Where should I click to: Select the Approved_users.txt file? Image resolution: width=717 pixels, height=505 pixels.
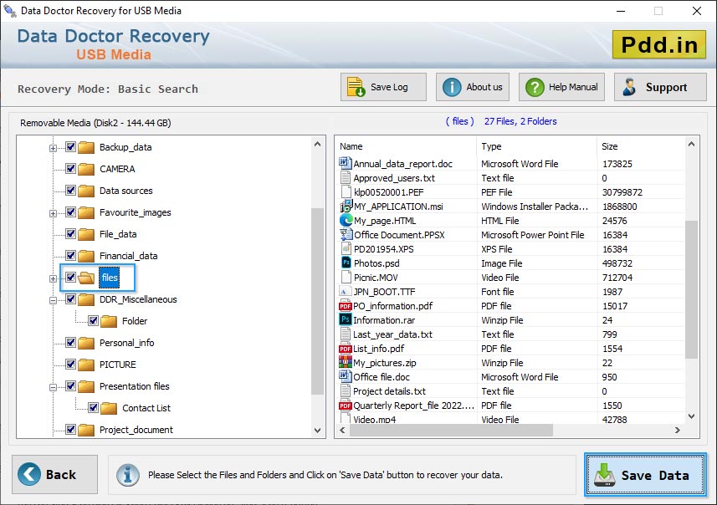click(x=510, y=178)
